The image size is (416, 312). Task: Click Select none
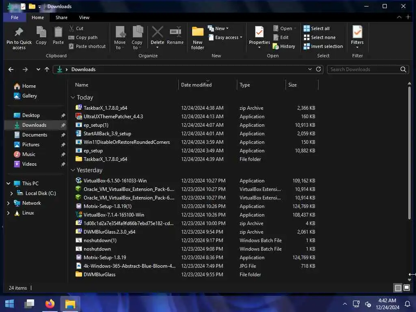pos(320,37)
